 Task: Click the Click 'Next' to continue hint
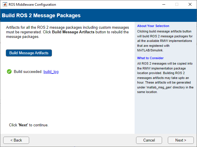[x=29, y=125]
